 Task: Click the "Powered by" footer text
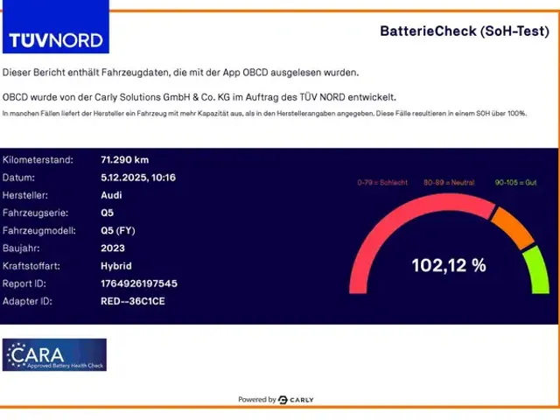pos(256,400)
